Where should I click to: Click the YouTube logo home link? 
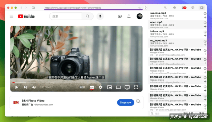tap(26, 16)
